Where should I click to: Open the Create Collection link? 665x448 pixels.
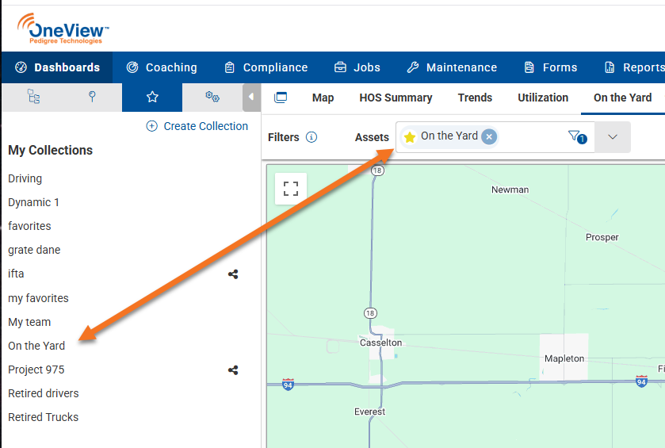point(206,126)
